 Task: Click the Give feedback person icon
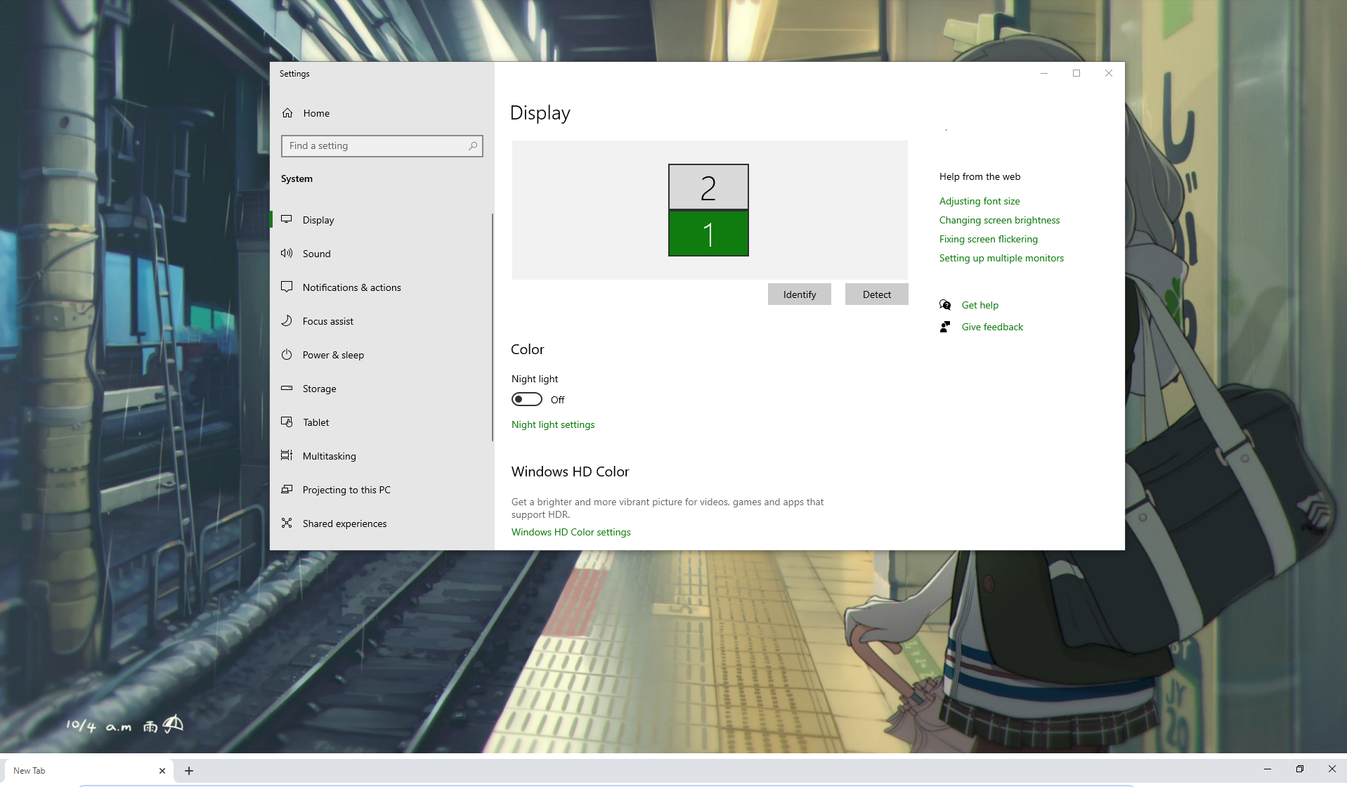945,327
